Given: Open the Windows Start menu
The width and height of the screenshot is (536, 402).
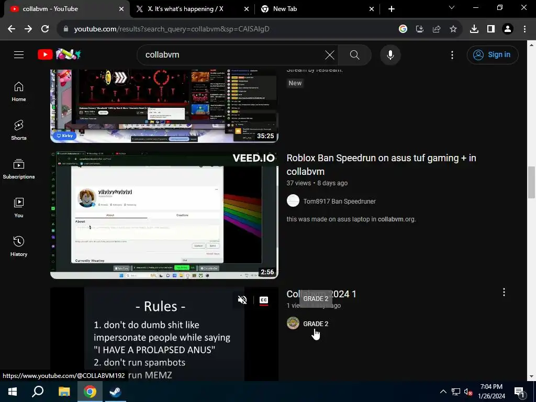Looking at the screenshot, I should tap(13, 392).
